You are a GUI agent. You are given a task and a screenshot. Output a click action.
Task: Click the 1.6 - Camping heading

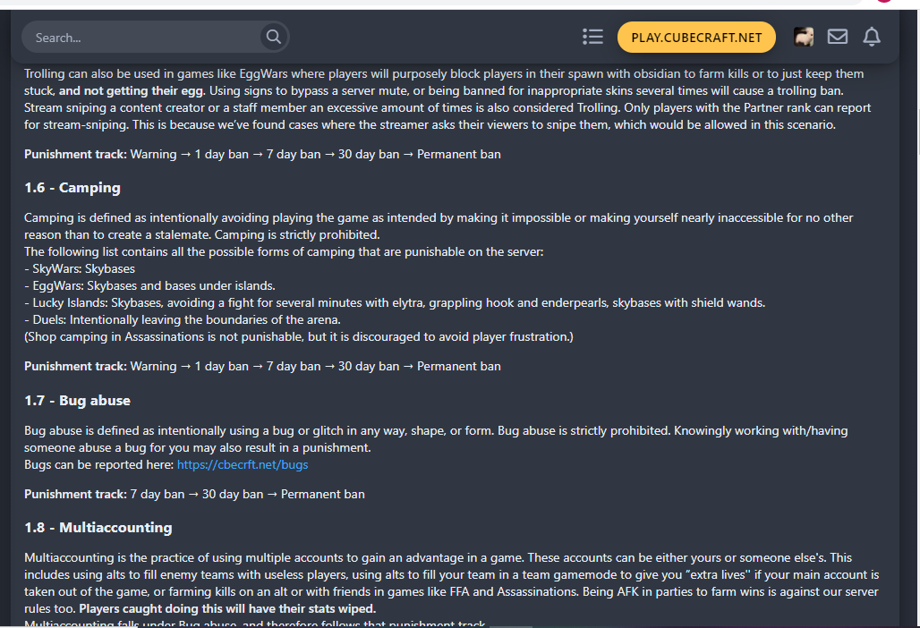coord(72,188)
